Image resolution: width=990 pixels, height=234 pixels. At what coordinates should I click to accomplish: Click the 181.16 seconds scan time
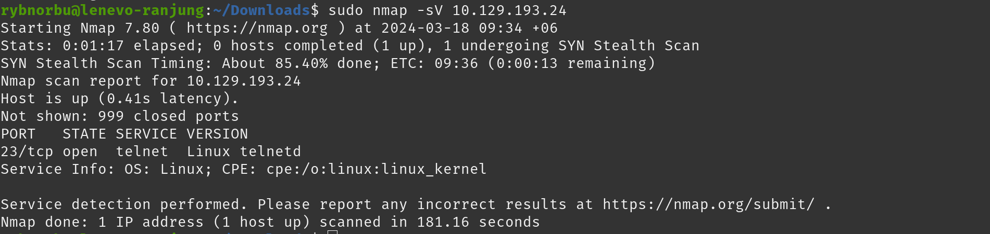click(x=479, y=222)
